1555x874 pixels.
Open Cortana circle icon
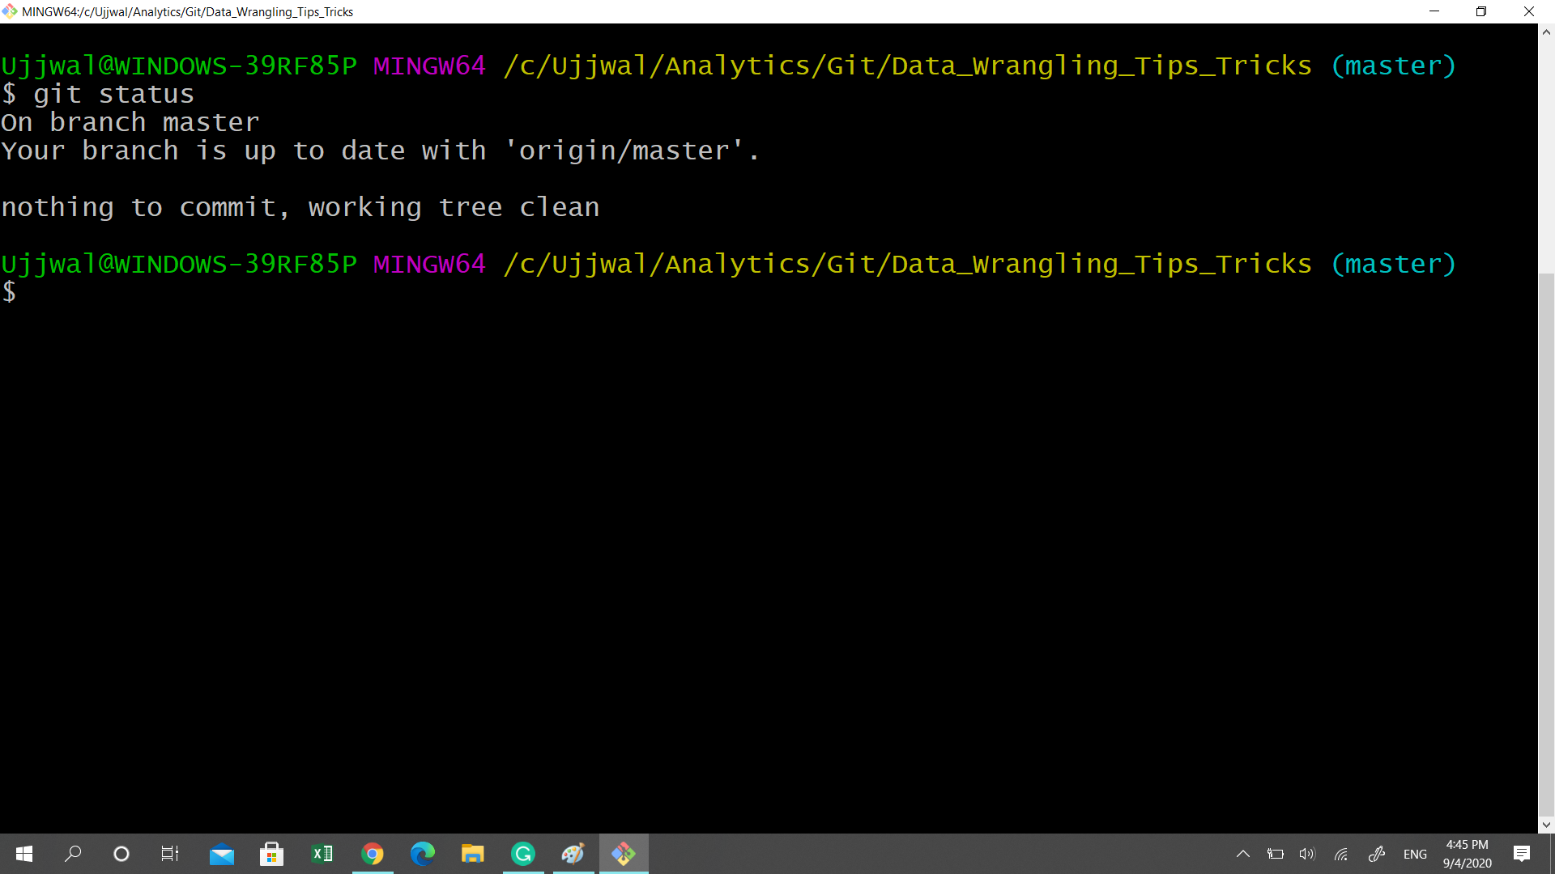pyautogui.click(x=121, y=854)
